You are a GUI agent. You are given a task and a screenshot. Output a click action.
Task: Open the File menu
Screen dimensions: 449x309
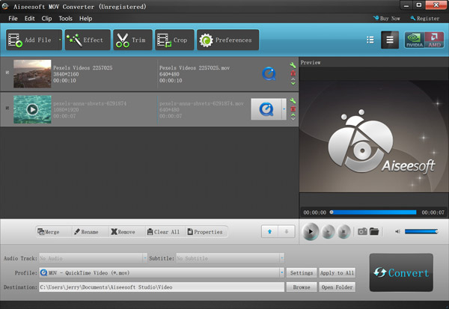point(13,18)
